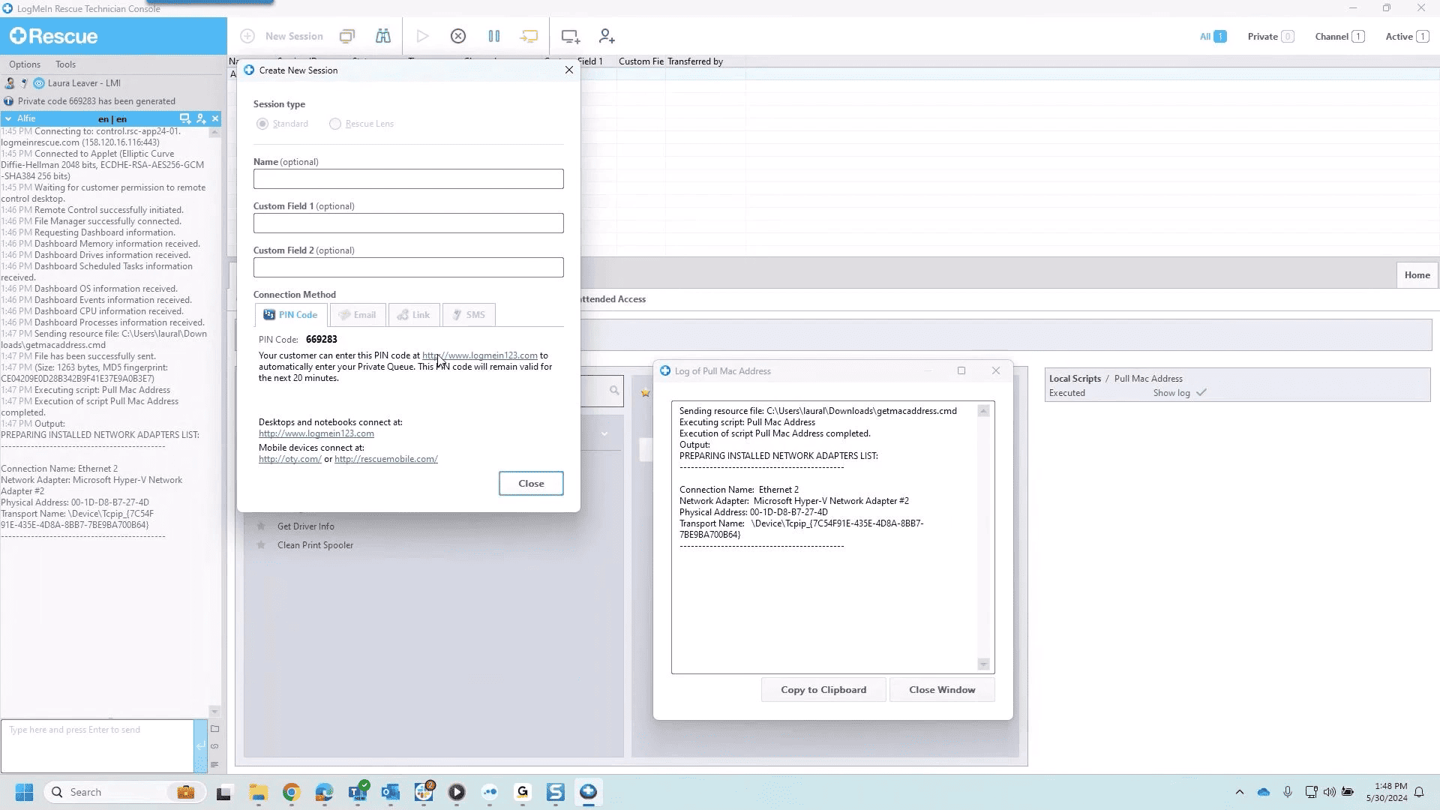Open the oty.com mobile link
Viewport: 1440px width, 810px height.
(290, 459)
